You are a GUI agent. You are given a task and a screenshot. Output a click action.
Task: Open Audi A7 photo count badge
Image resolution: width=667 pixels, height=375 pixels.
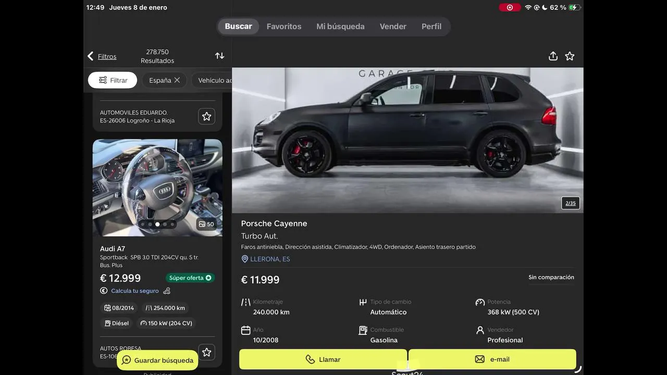[206, 224]
